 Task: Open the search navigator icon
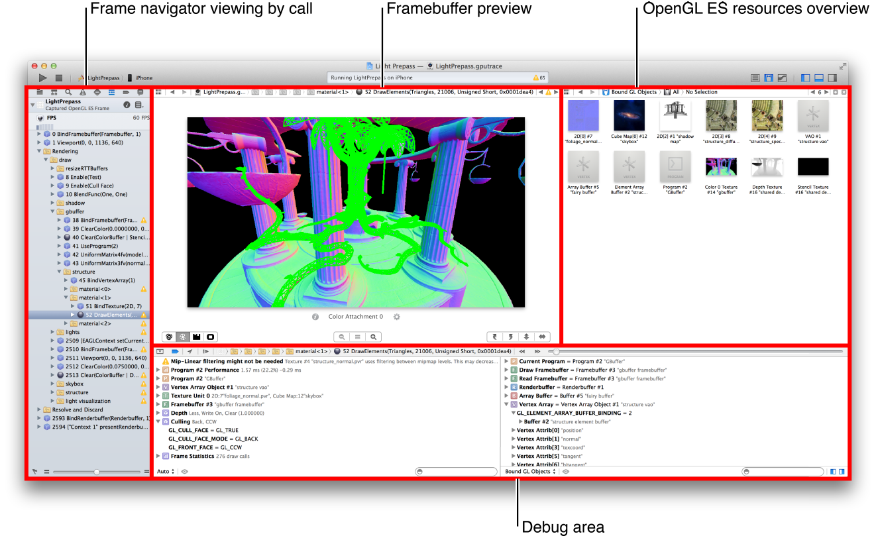68,92
